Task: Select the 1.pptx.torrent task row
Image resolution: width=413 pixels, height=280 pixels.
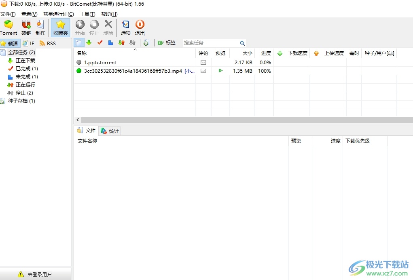Action: pyautogui.click(x=244, y=62)
